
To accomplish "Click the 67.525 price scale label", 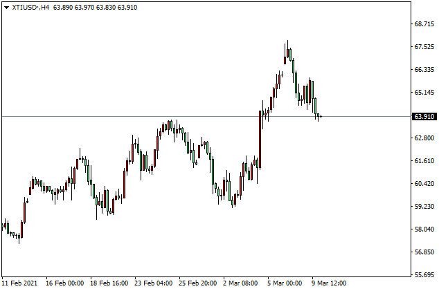I will pos(424,47).
